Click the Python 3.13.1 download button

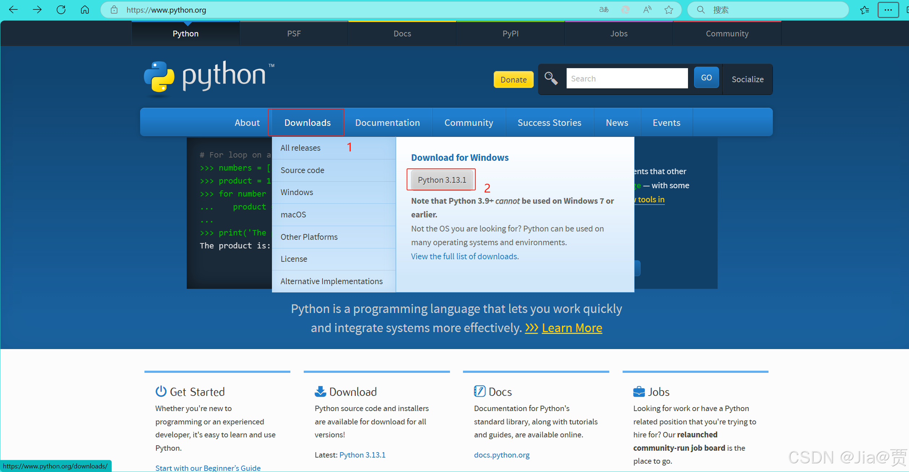(442, 180)
